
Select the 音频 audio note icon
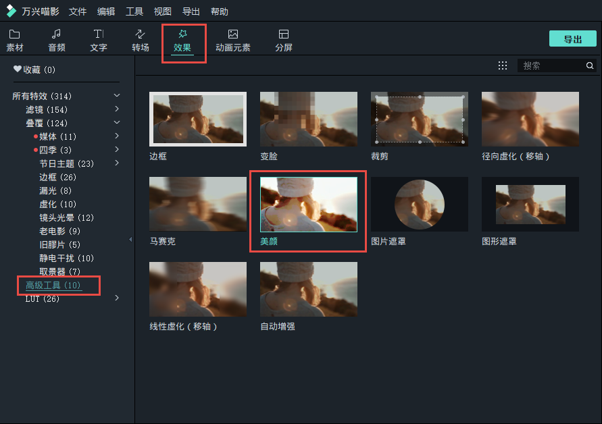point(57,38)
